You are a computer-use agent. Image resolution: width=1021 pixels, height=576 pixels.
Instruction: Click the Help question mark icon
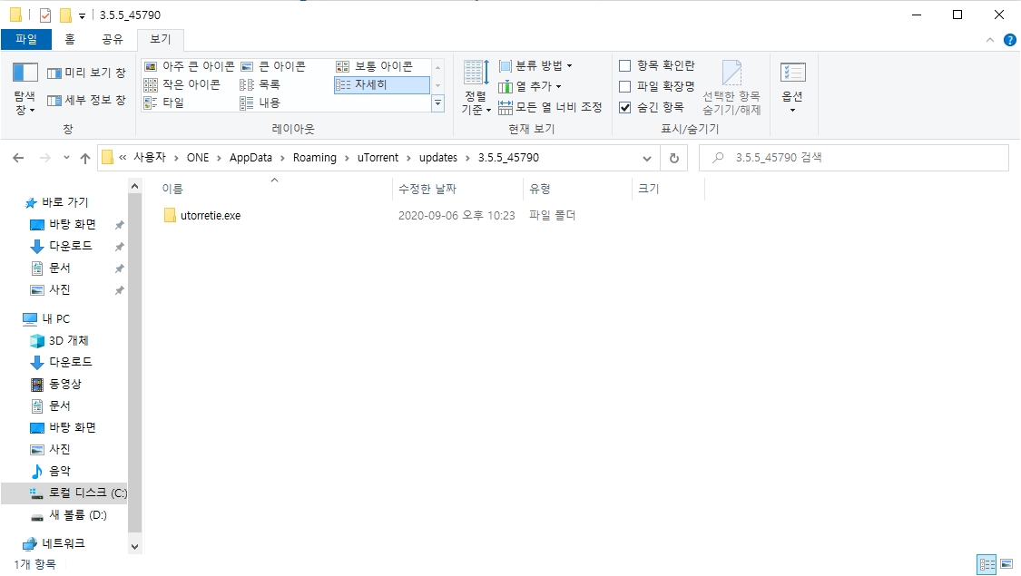pos(1010,40)
